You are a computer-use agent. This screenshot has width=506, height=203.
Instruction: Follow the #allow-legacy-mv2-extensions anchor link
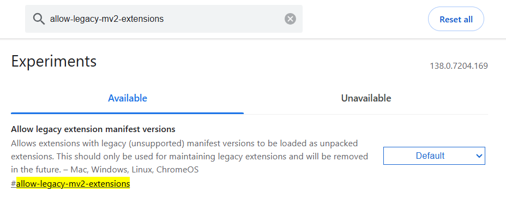pyautogui.click(x=70, y=184)
